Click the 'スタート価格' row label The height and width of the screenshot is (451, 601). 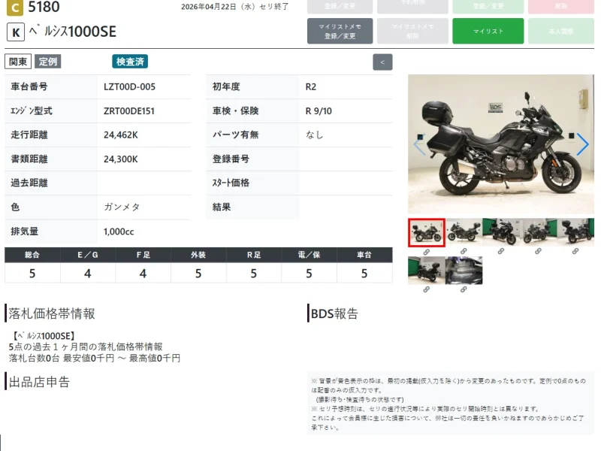click(231, 183)
